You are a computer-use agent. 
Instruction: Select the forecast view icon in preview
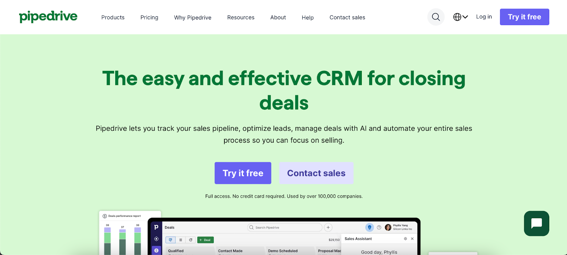pos(191,240)
